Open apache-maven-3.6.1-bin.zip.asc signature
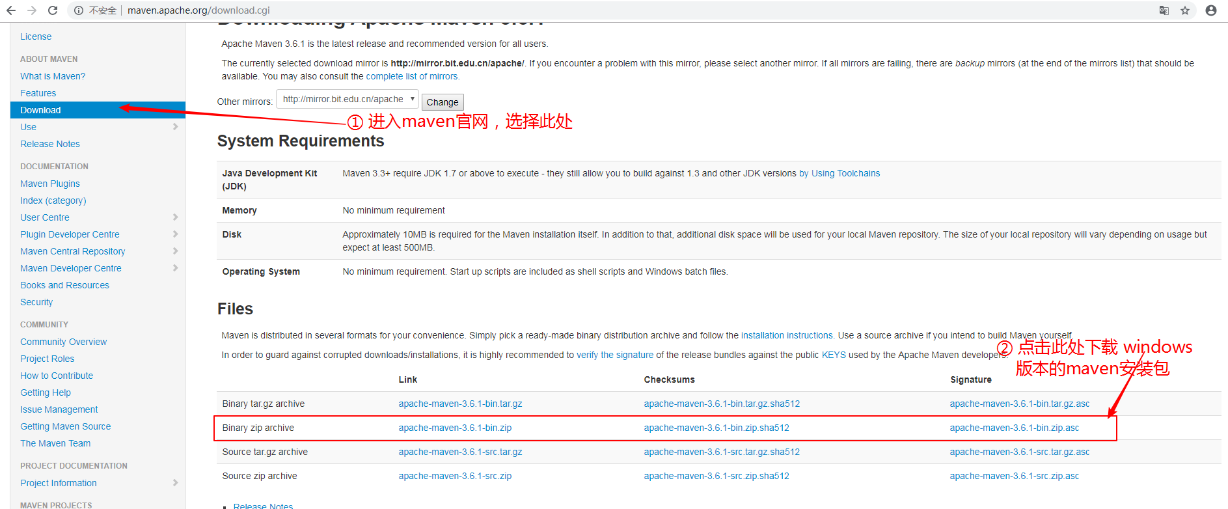The width and height of the screenshot is (1228, 509). coord(1015,428)
